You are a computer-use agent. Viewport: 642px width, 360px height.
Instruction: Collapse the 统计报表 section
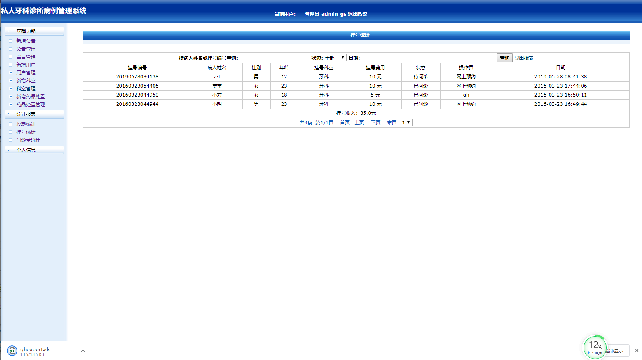coord(34,114)
